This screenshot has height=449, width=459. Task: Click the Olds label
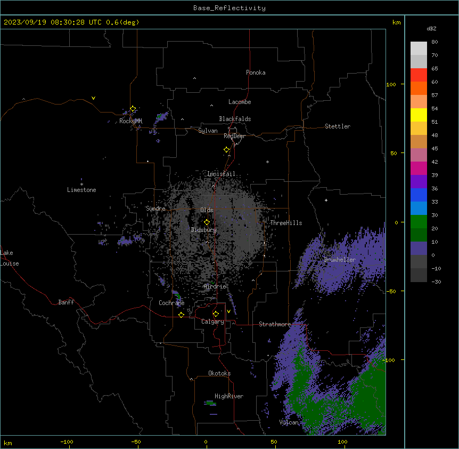tap(207, 210)
